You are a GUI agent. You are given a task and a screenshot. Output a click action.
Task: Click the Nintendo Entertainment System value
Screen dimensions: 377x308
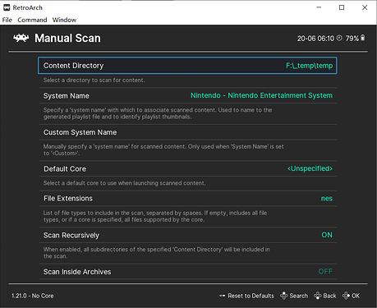261,95
